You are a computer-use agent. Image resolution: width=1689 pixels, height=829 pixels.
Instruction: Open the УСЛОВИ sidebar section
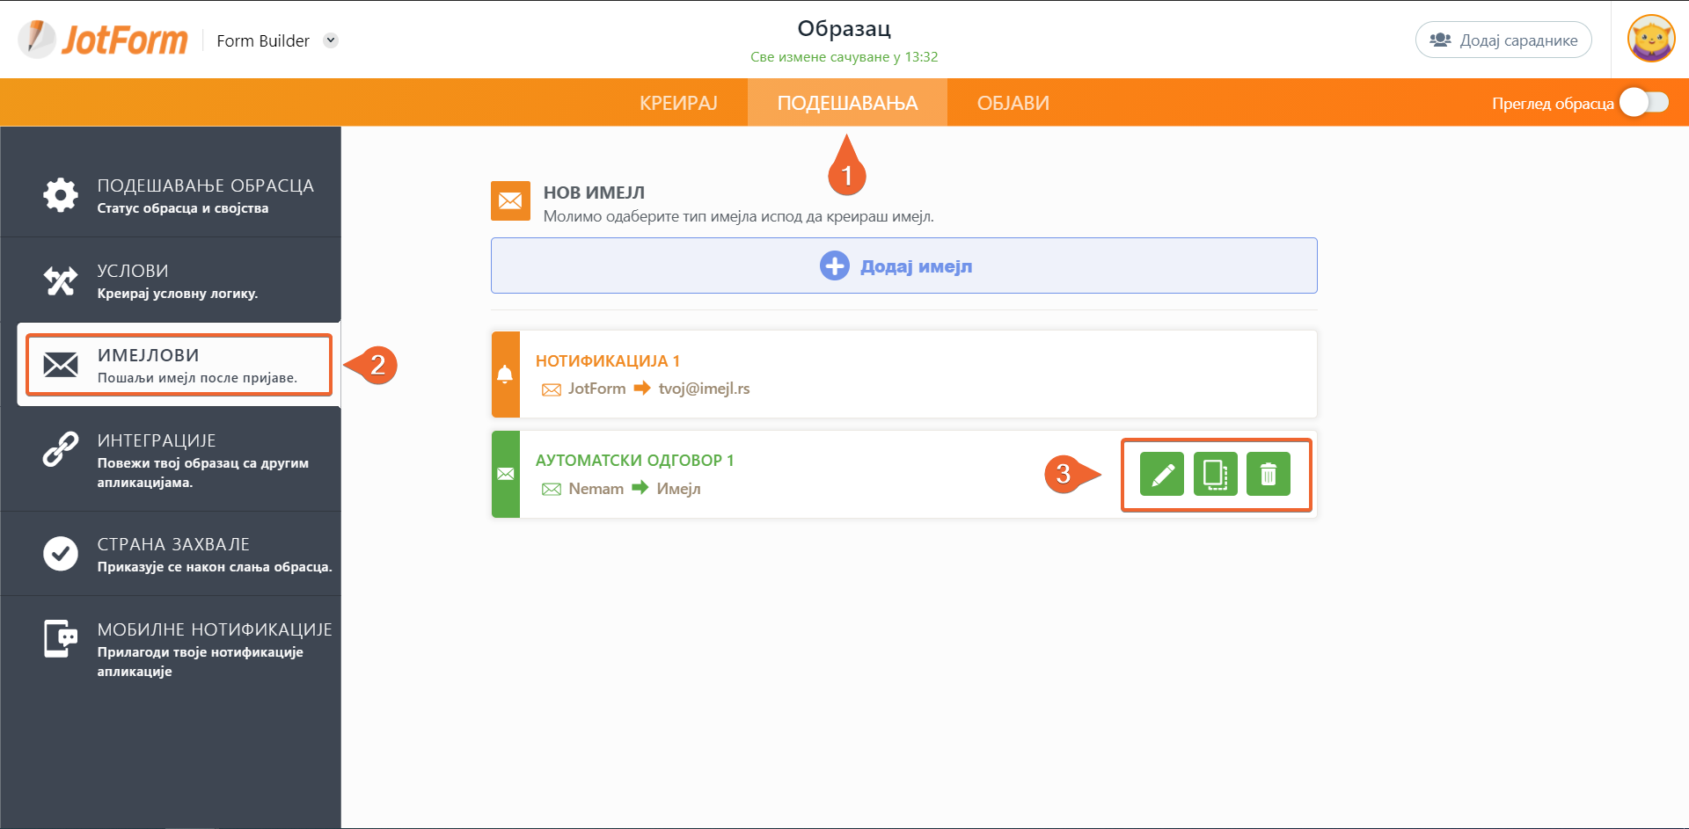[x=176, y=280]
